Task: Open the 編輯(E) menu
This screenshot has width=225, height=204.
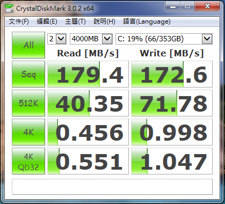Action: point(47,21)
